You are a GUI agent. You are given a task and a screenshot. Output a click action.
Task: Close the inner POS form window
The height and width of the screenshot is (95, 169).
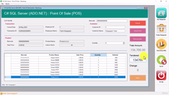pos(146,8)
